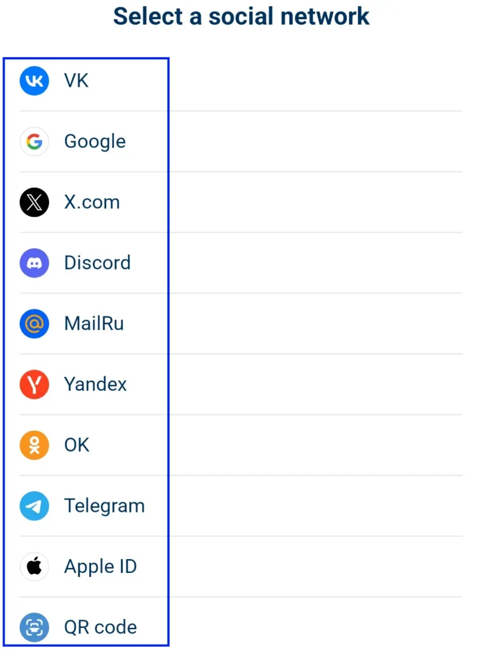Select the QR code scan icon
482x652 pixels.
tap(34, 627)
